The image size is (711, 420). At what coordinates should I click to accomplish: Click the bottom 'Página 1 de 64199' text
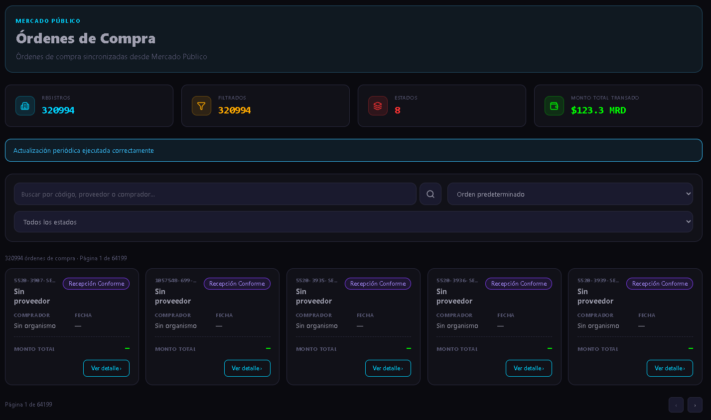click(x=28, y=405)
